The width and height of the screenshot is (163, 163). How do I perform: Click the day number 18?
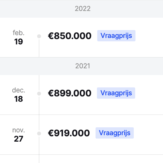pos(19,99)
